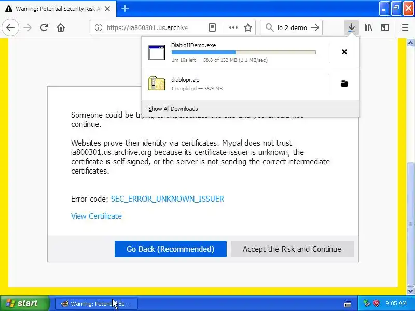Open a new tab
415x311 pixels.
click(125, 8)
